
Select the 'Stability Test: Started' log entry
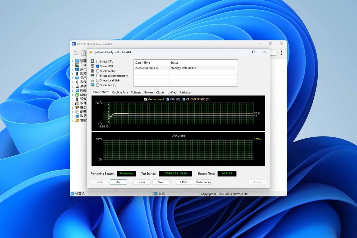click(x=185, y=68)
